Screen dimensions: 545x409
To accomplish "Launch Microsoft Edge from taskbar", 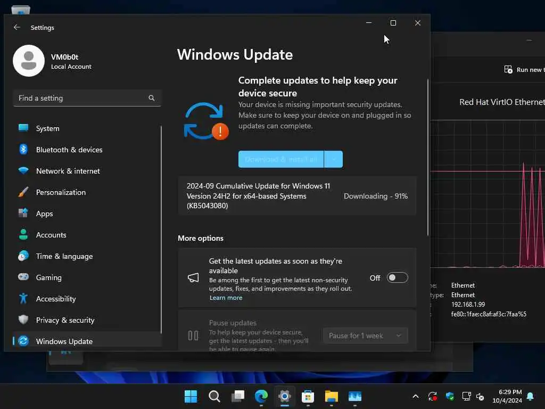I will click(261, 396).
